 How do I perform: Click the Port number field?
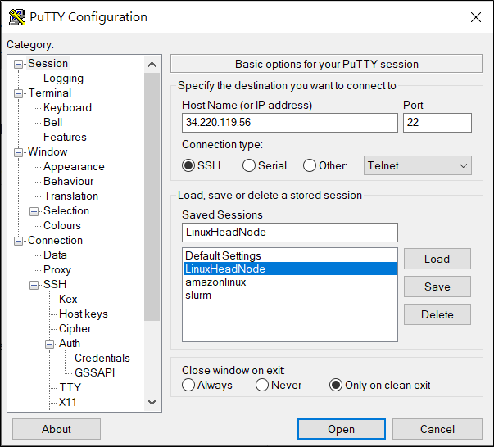coord(437,123)
